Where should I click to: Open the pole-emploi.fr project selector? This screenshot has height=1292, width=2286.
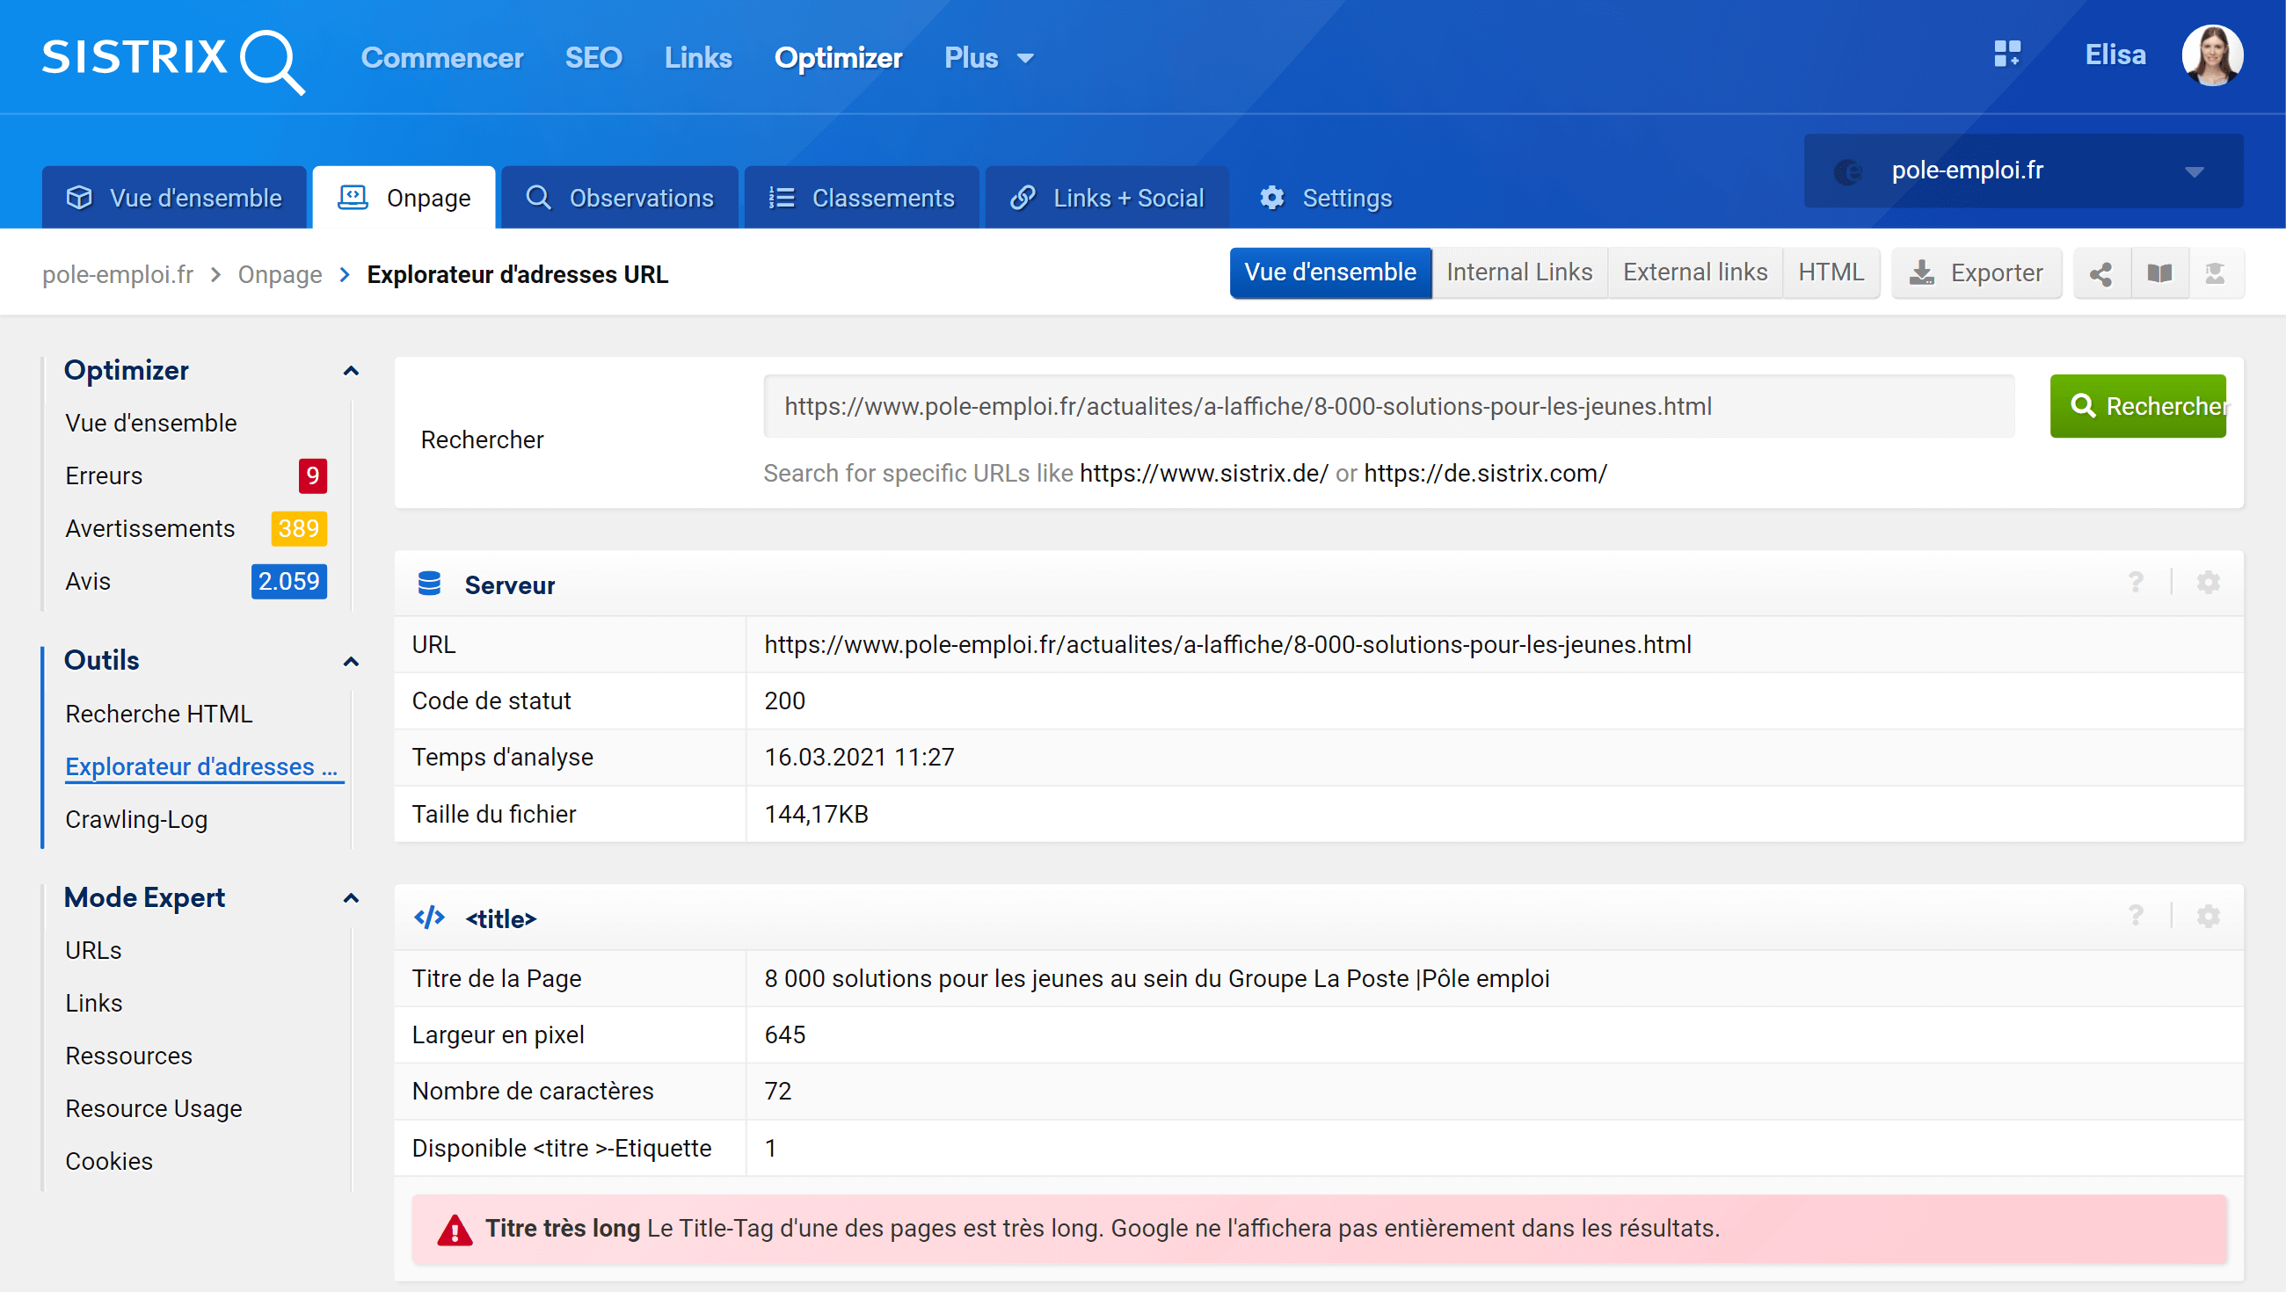[2023, 171]
